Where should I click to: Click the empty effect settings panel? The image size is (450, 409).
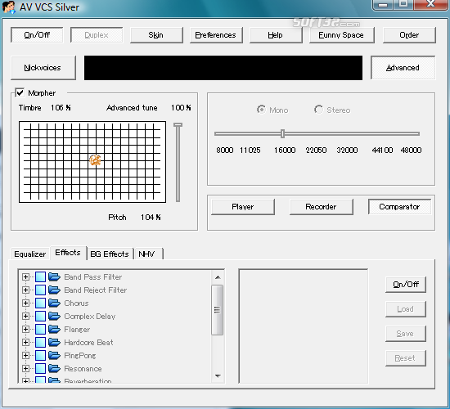(303, 326)
